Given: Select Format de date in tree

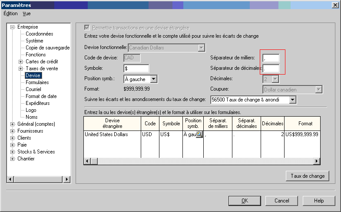Looking at the screenshot, I should 41,96.
